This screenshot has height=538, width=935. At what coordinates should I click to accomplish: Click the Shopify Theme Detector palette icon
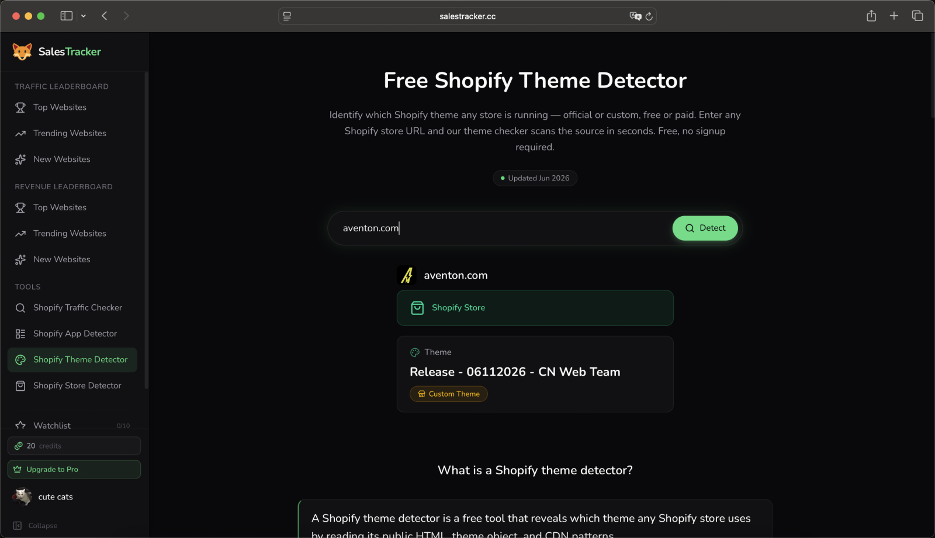coord(20,360)
